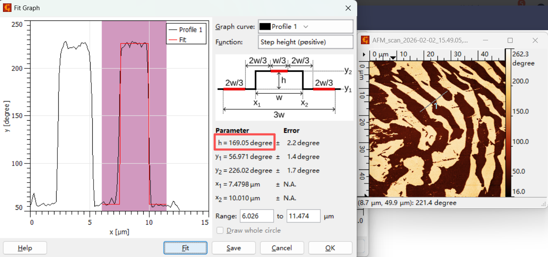Minimize the AFM_scan image window
This screenshot has width=548, height=257.
click(486, 40)
